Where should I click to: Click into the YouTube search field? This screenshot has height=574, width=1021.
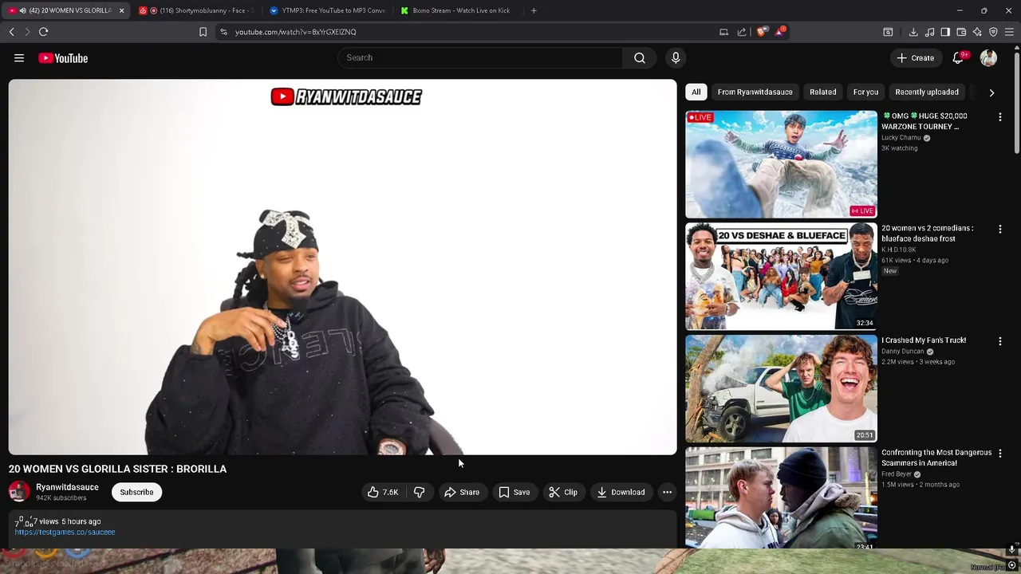[480, 58]
